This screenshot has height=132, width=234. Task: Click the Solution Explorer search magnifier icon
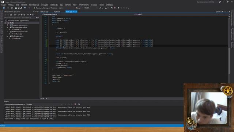click(x=37, y=18)
